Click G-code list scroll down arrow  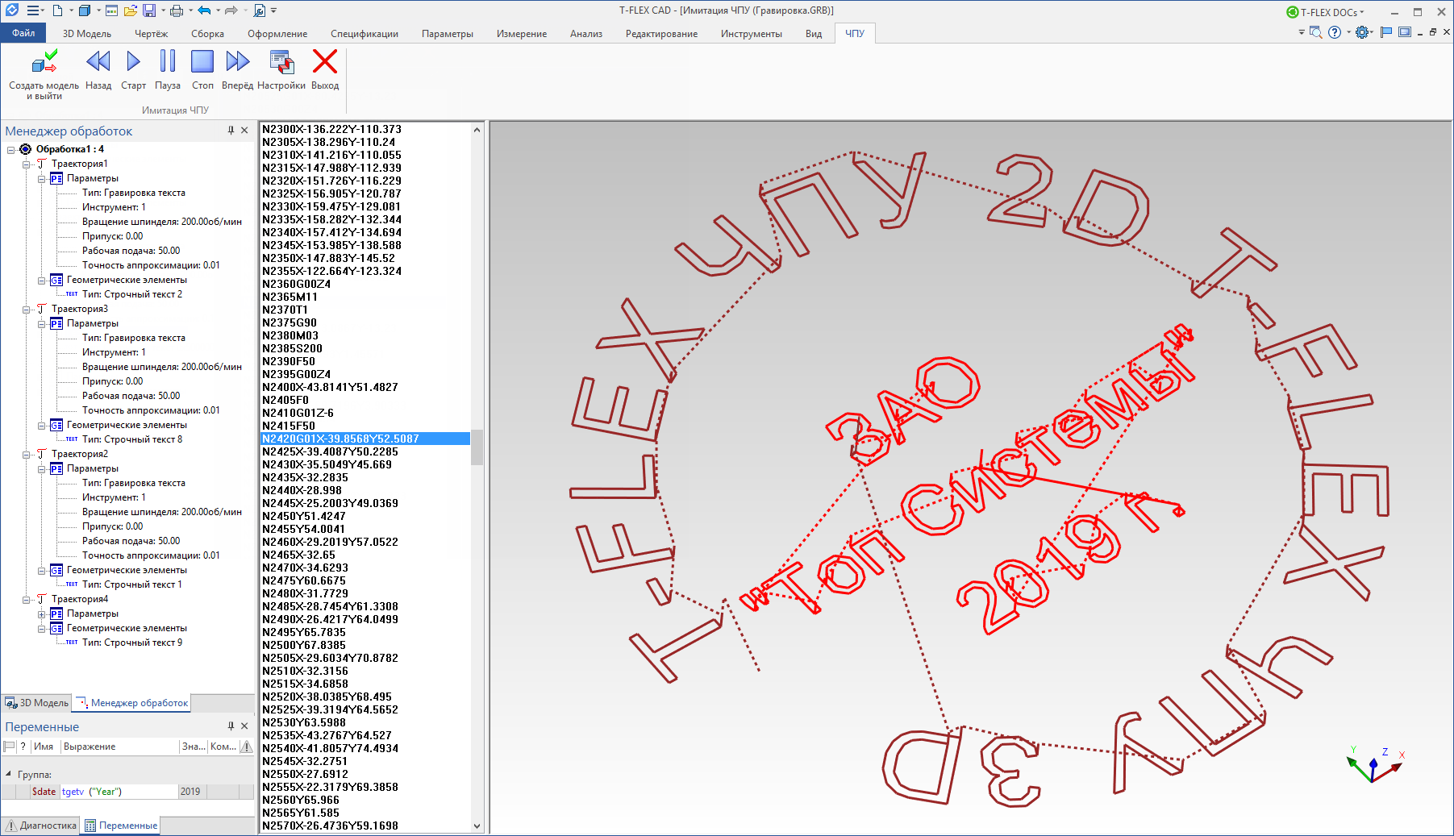point(477,826)
